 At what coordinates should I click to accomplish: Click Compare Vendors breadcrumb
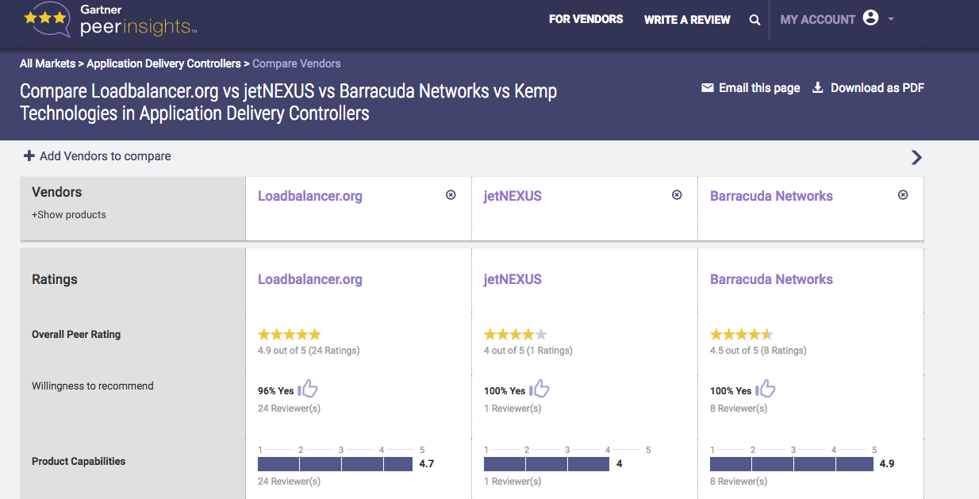(297, 63)
